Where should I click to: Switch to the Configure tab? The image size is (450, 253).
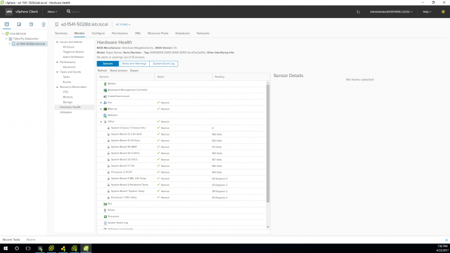coord(98,33)
